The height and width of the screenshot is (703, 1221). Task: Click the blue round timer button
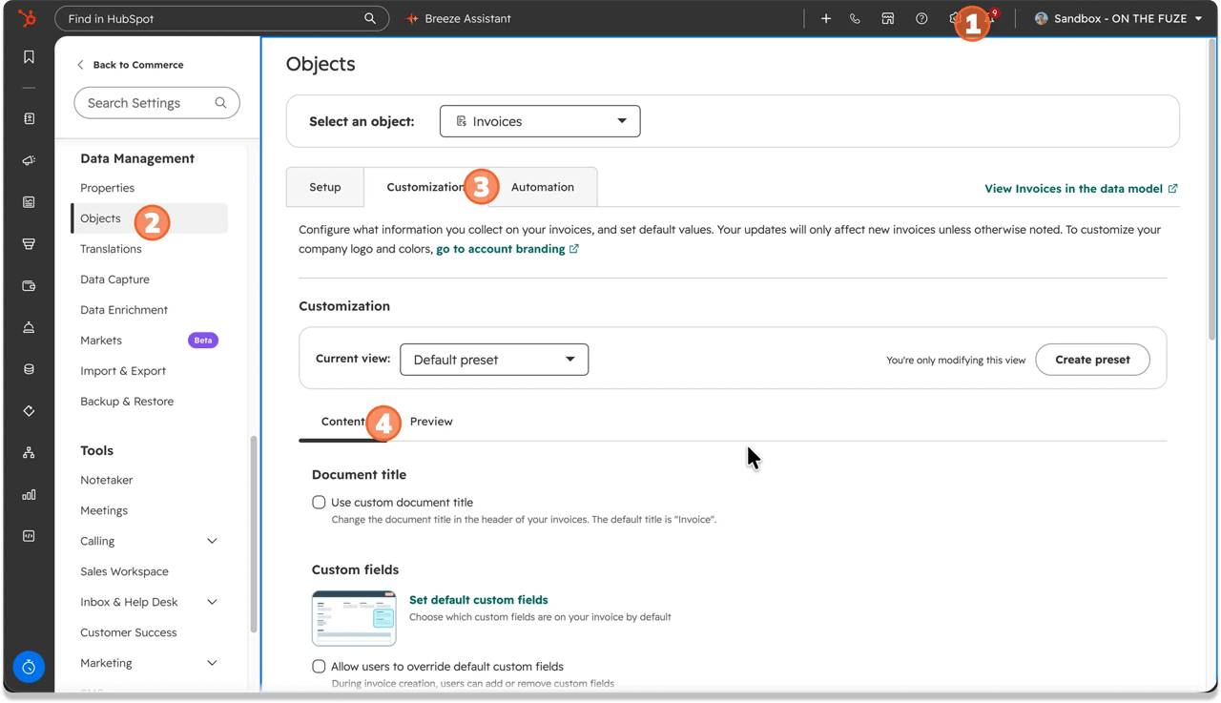click(29, 667)
